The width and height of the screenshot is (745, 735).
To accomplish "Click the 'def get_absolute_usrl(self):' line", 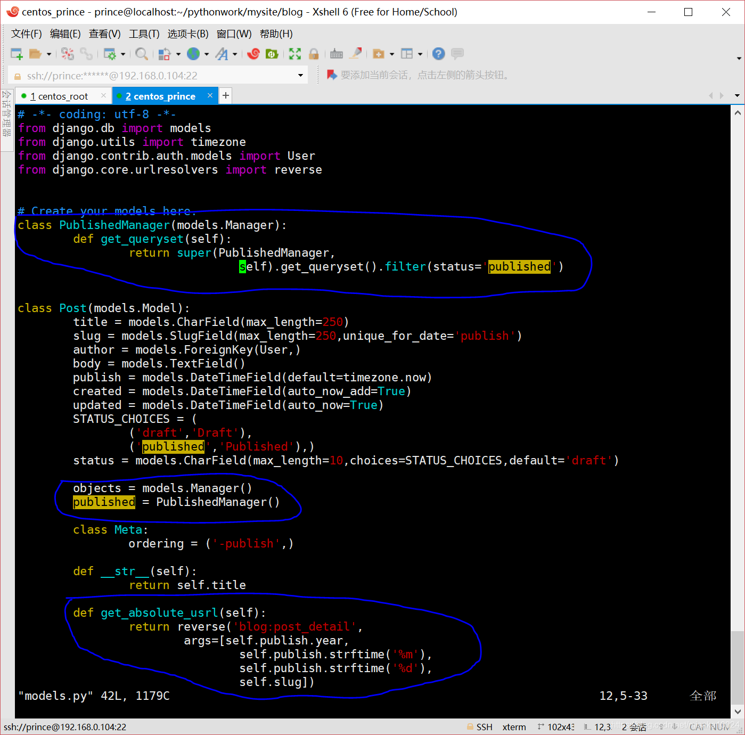I will (x=169, y=612).
